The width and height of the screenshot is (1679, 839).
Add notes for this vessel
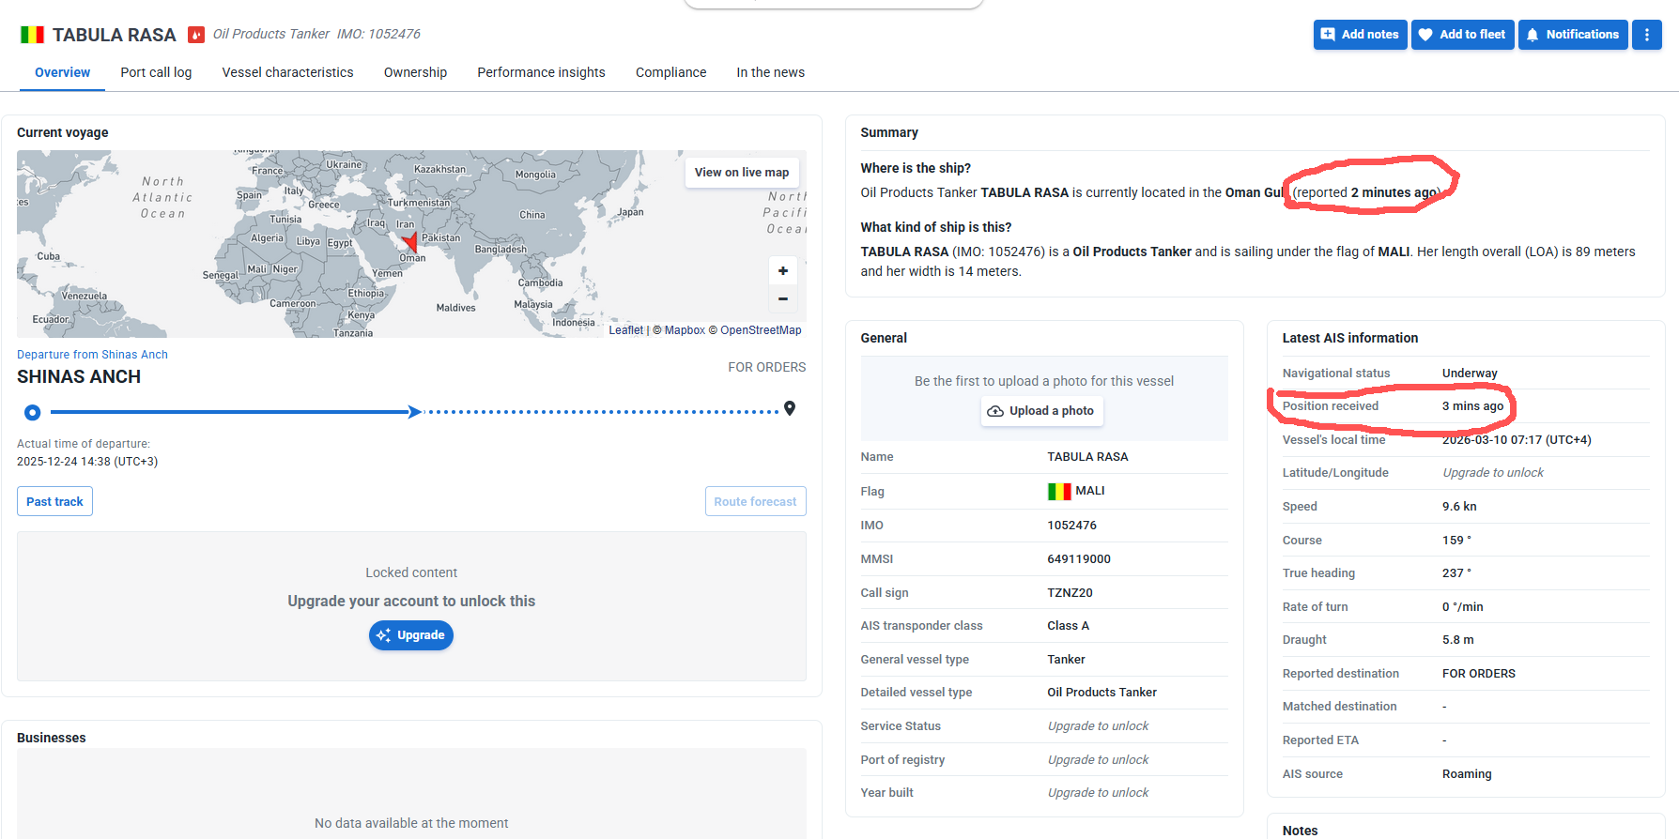(1360, 35)
